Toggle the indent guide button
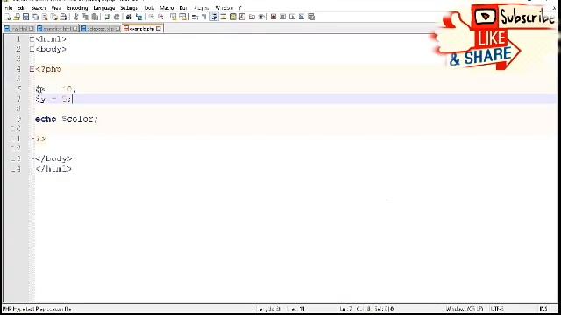 click(x=214, y=17)
